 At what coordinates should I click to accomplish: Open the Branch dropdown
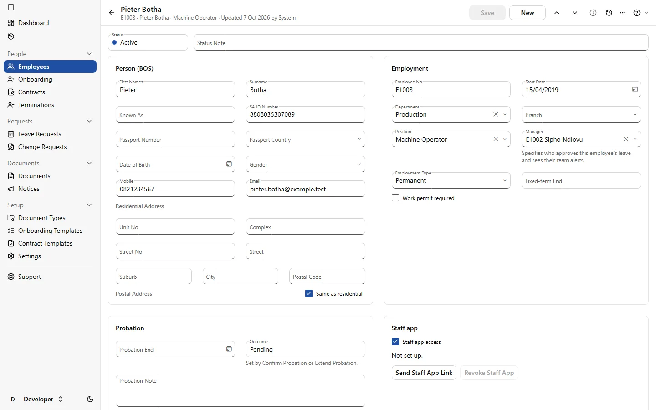tap(581, 115)
